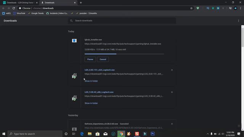
Task: Open File Explorer from taskbar
Action: coord(90,134)
